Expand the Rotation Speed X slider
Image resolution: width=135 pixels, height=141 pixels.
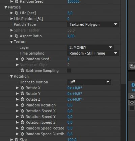click(x=17, y=111)
